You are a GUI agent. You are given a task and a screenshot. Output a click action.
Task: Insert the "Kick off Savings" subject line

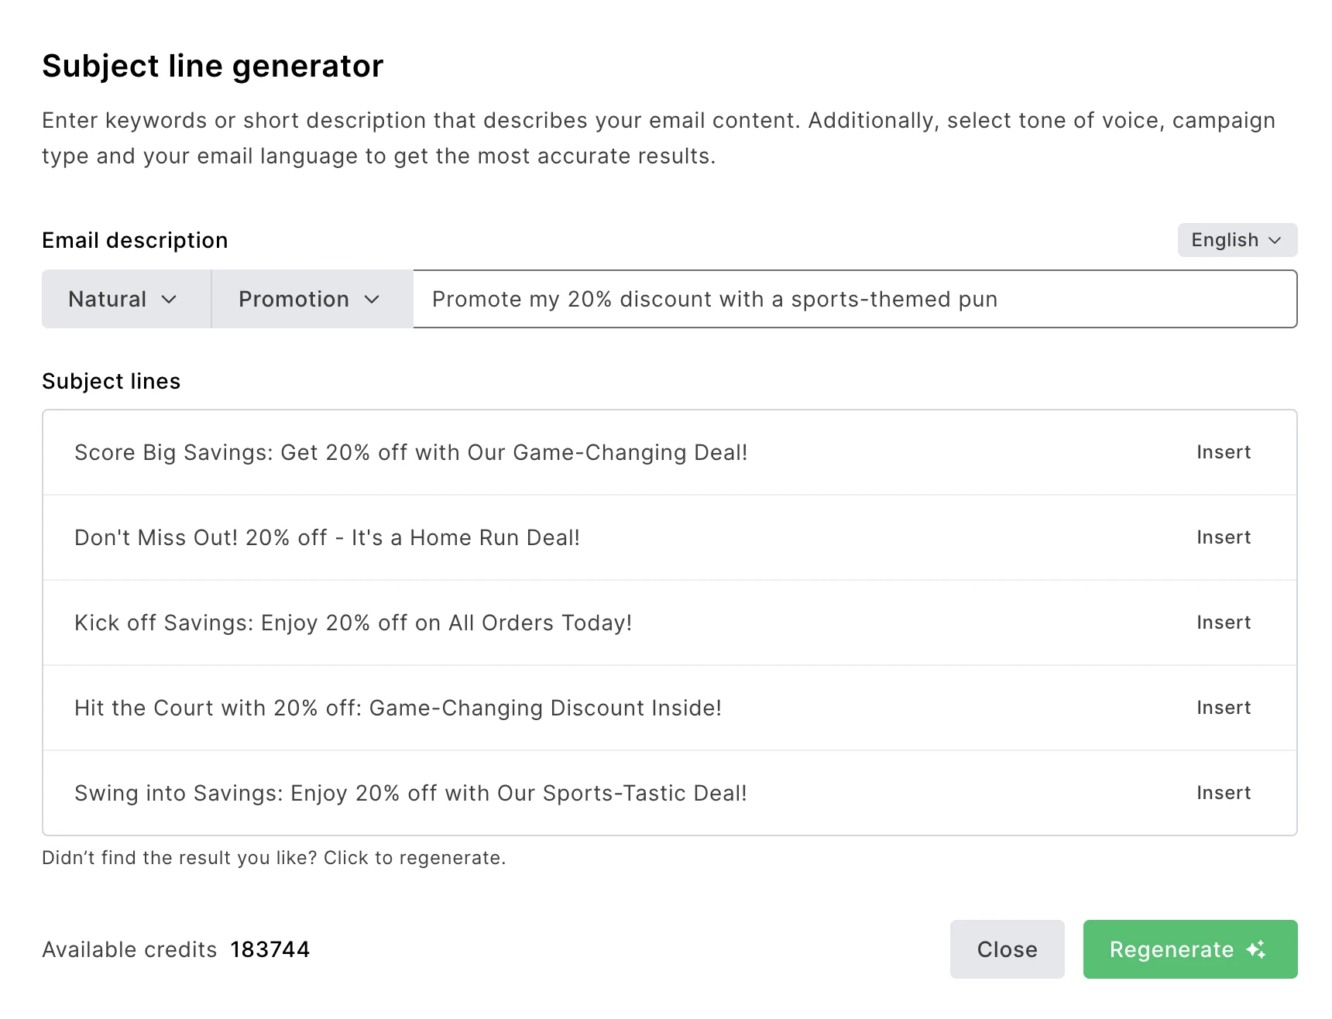click(x=1223, y=623)
